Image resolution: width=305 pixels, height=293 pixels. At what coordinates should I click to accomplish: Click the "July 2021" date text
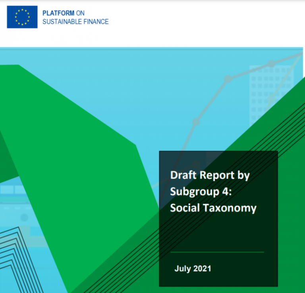tap(193, 269)
